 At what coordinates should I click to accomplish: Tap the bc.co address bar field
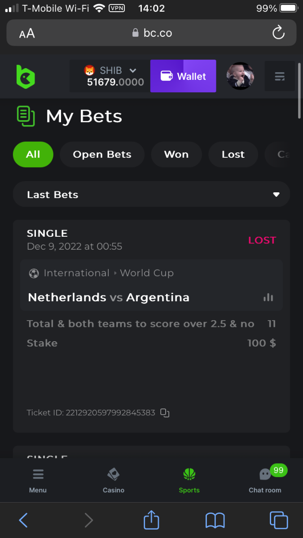[152, 33]
